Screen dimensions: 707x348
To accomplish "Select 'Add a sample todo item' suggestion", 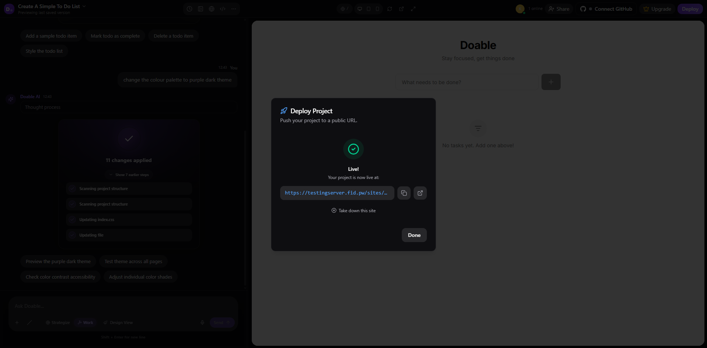I will [x=51, y=36].
